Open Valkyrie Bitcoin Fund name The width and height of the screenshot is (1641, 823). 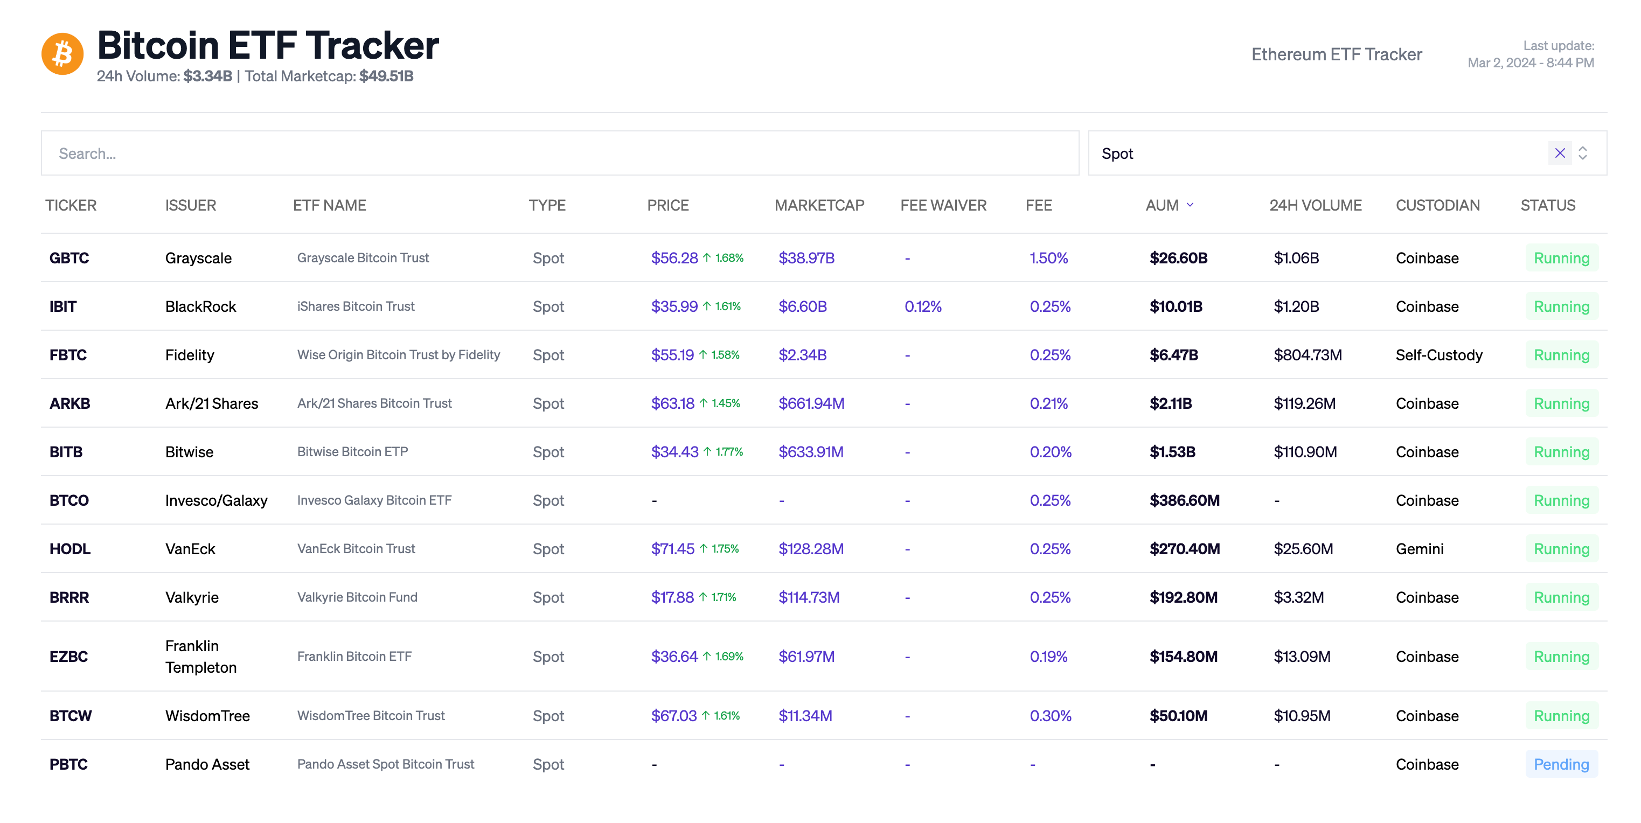click(357, 597)
